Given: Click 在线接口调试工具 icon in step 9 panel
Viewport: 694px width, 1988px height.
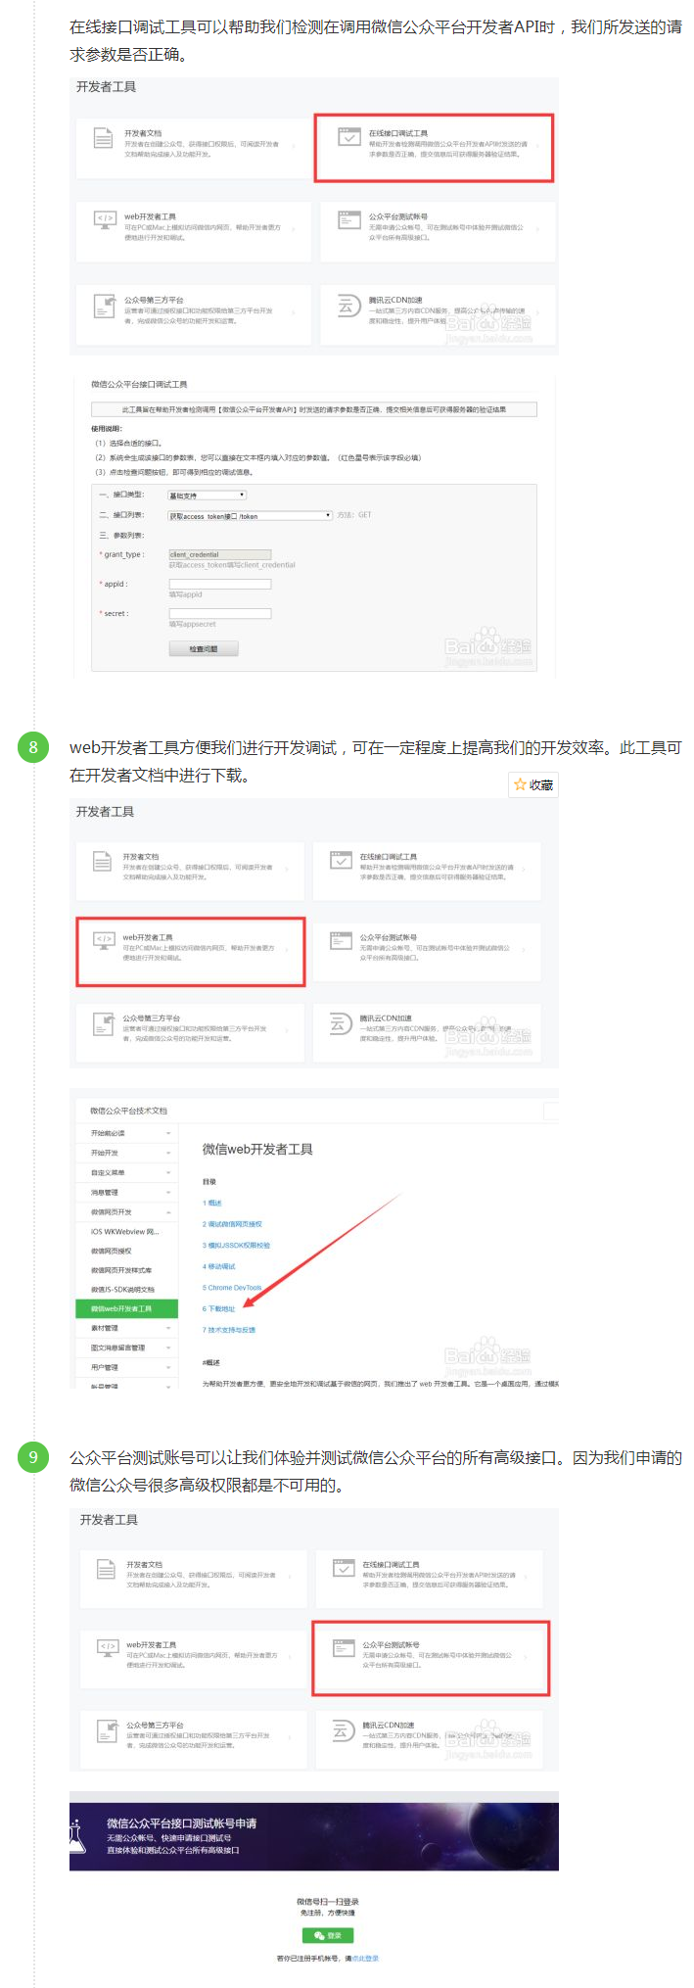Looking at the screenshot, I should [344, 1569].
